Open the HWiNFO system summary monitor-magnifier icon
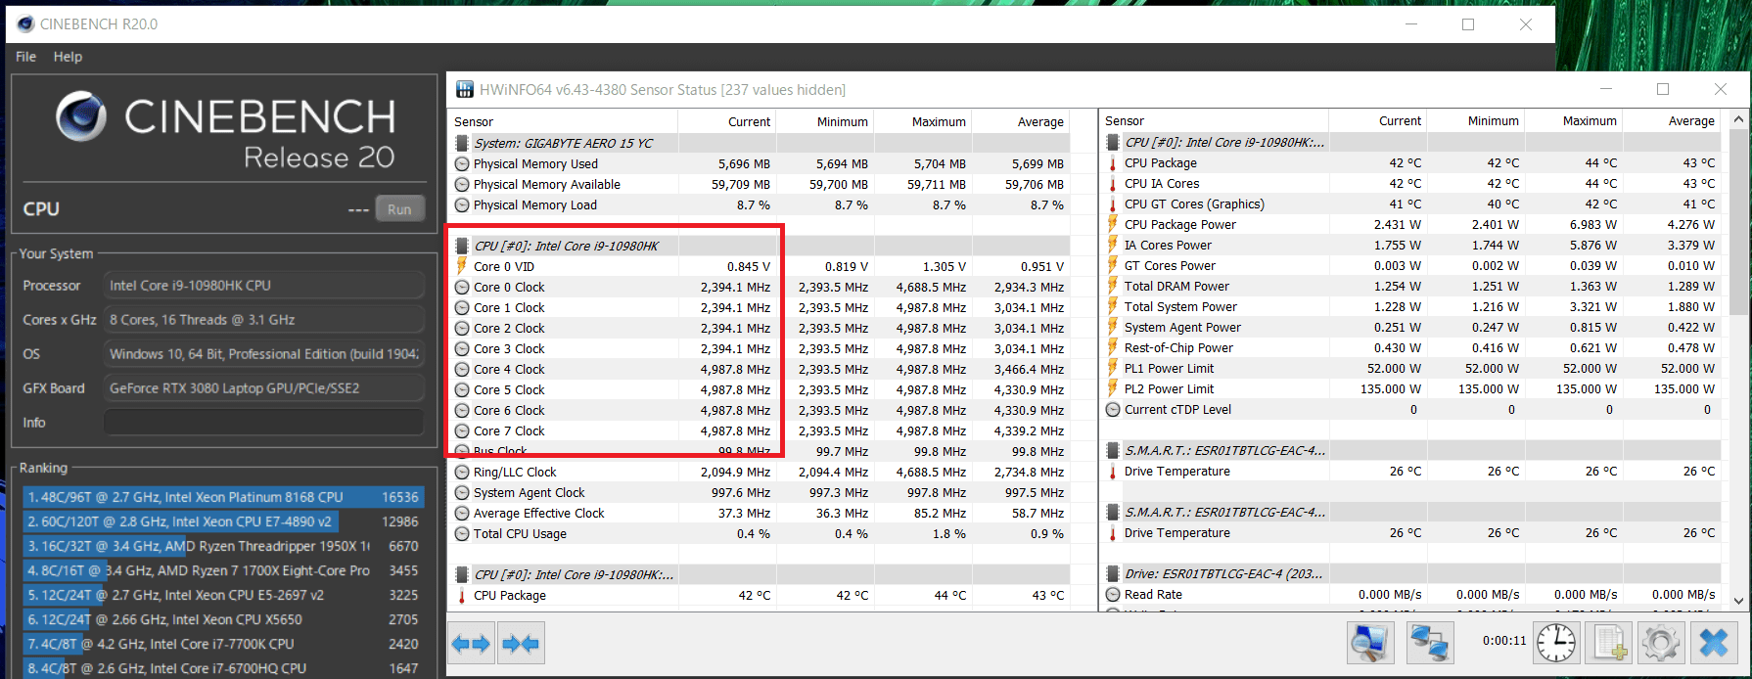Viewport: 1752px width, 679px height. point(1370,643)
